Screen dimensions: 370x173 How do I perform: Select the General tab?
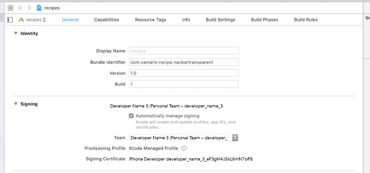70,20
